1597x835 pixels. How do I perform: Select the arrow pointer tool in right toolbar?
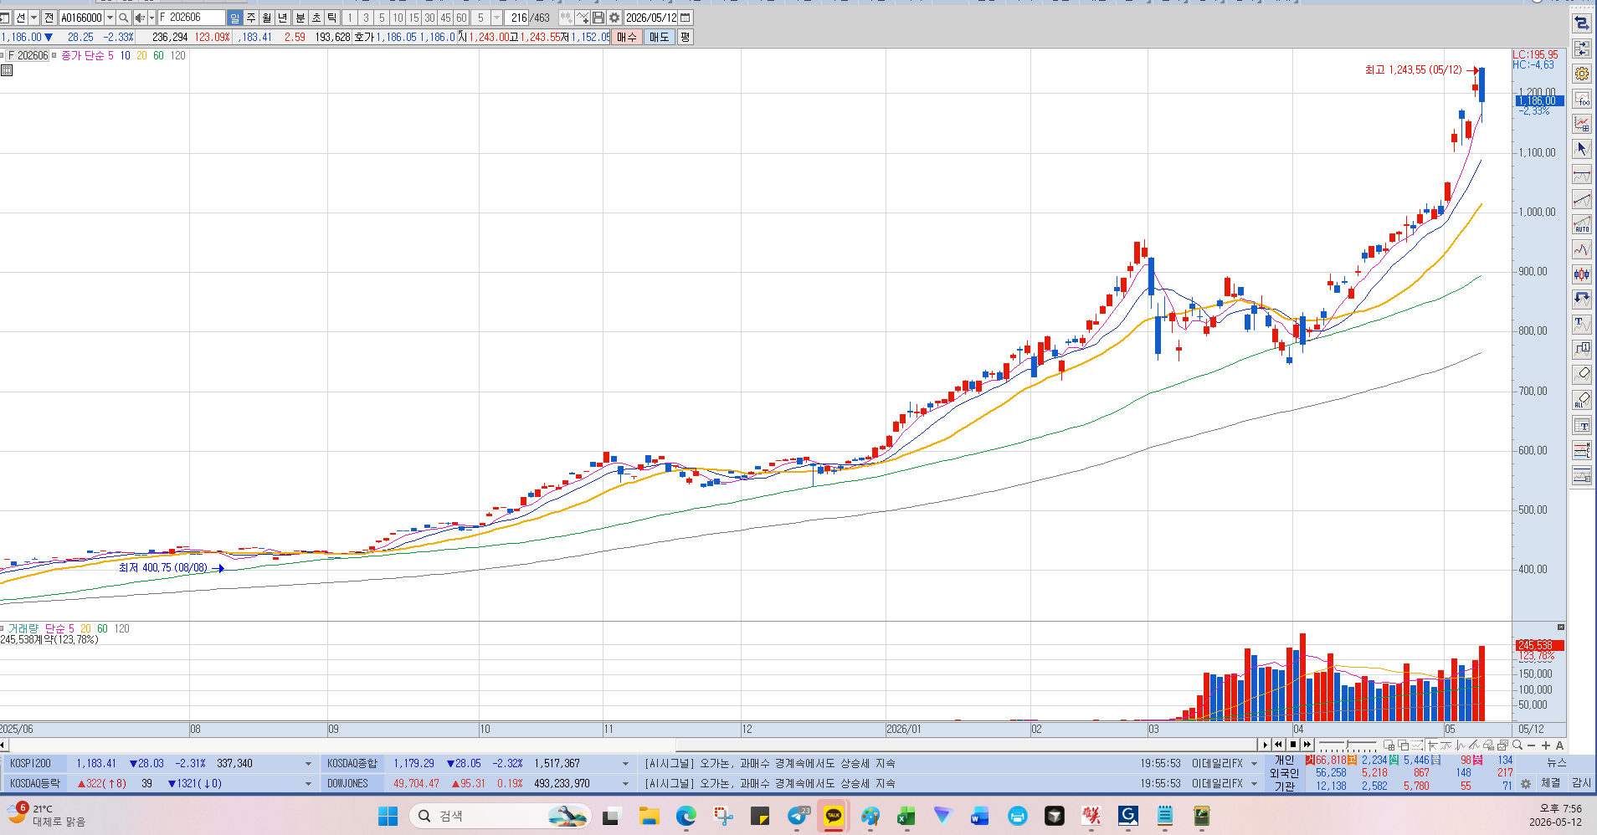click(1582, 149)
